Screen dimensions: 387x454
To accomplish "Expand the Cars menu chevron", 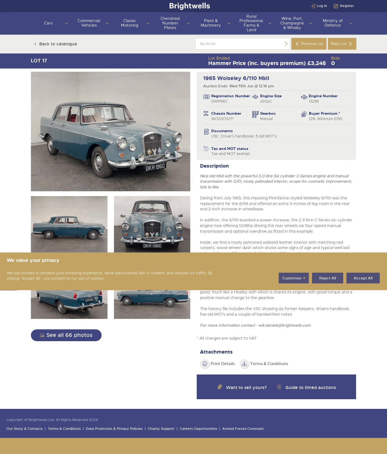I will [x=66, y=23].
